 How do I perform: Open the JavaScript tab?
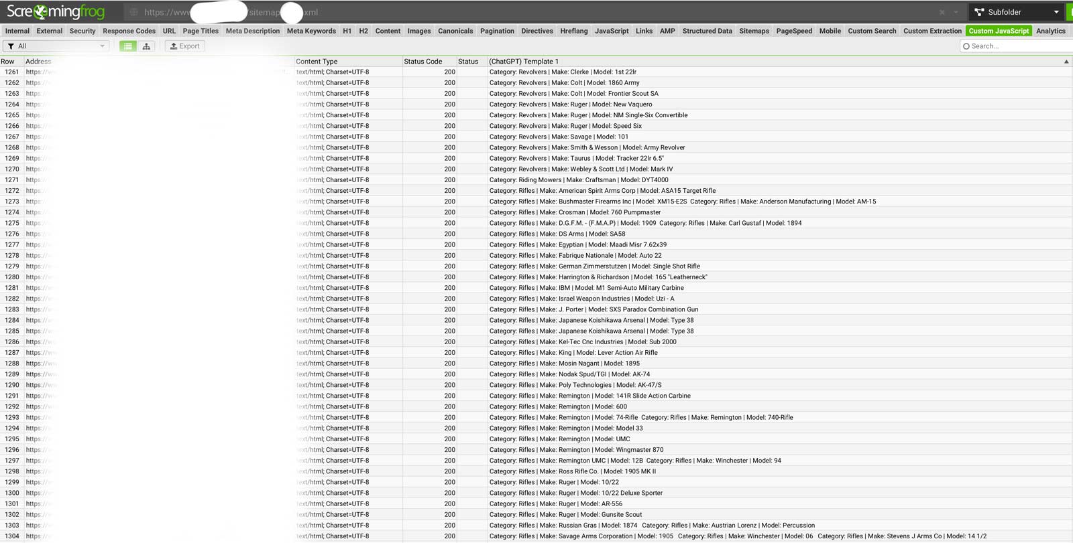click(x=612, y=31)
